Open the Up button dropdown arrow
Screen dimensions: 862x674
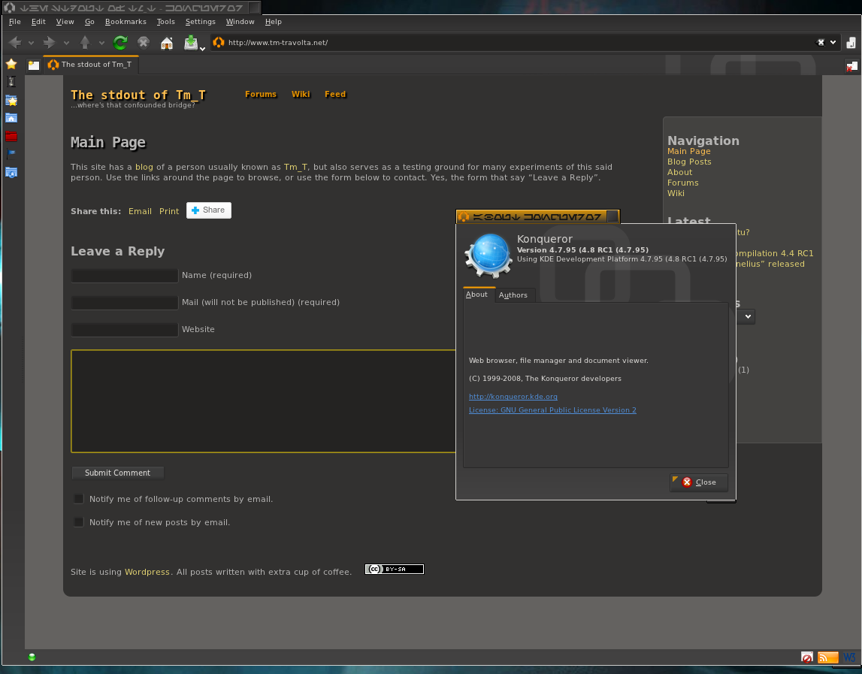[x=101, y=43]
